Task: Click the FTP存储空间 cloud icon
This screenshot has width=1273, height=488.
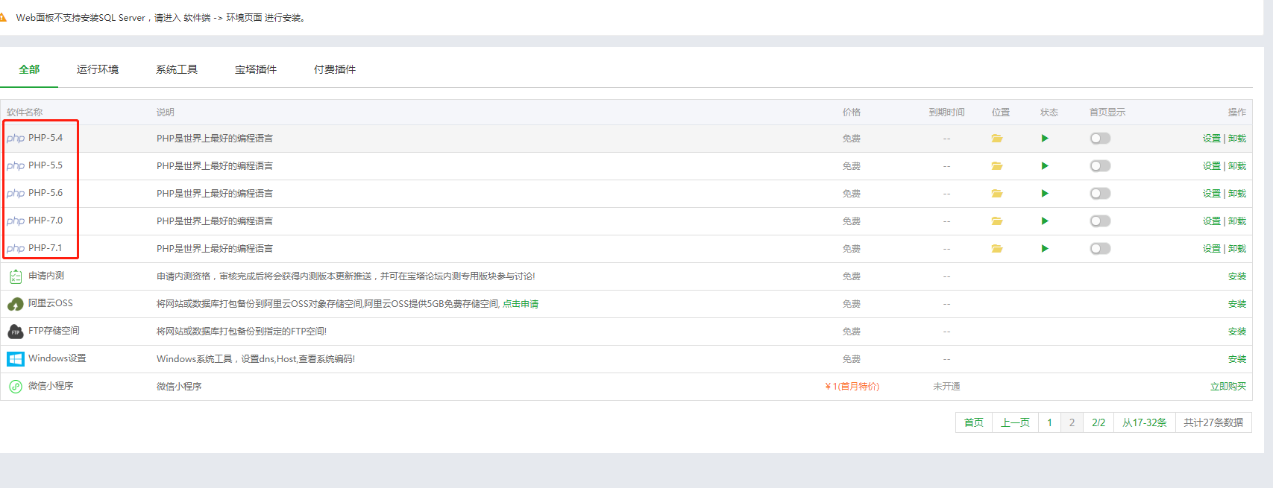Action: click(x=15, y=332)
